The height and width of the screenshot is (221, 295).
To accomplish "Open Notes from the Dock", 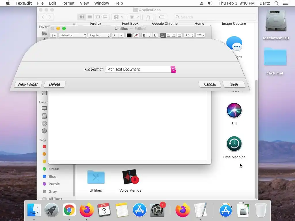I will tap(122, 210).
